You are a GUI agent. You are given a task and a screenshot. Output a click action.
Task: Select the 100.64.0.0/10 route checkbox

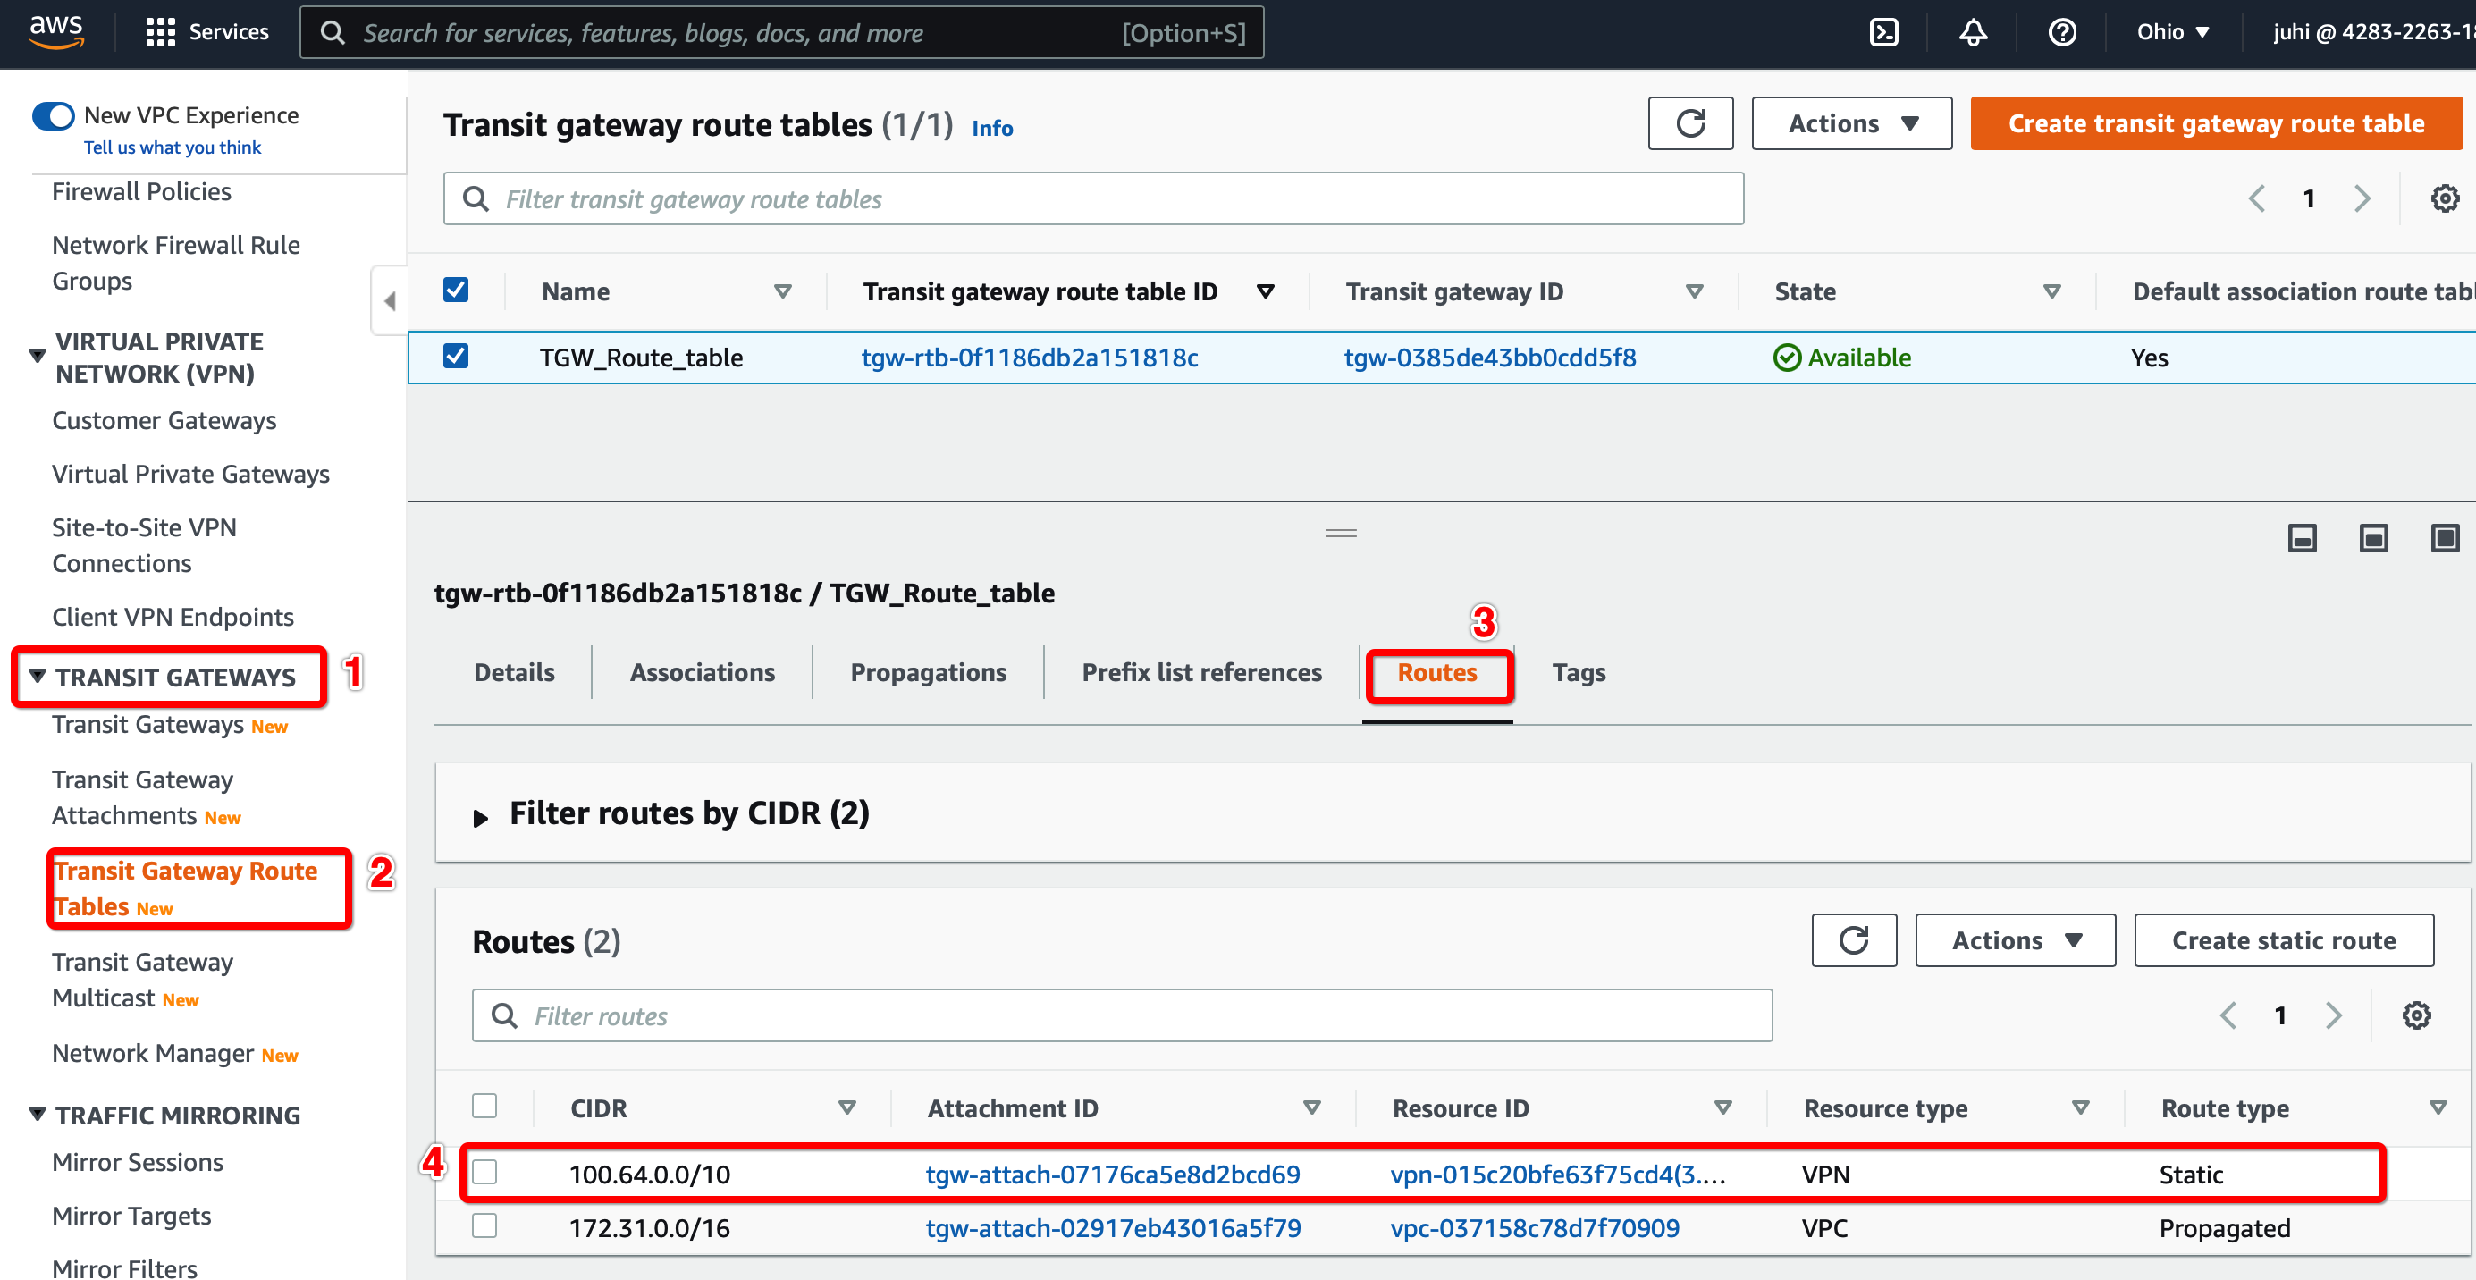click(484, 1173)
